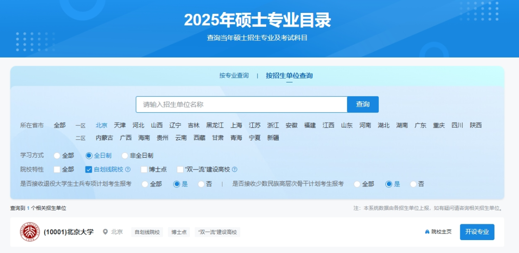
Task: Click the Peking University logo
Action: pos(29,232)
